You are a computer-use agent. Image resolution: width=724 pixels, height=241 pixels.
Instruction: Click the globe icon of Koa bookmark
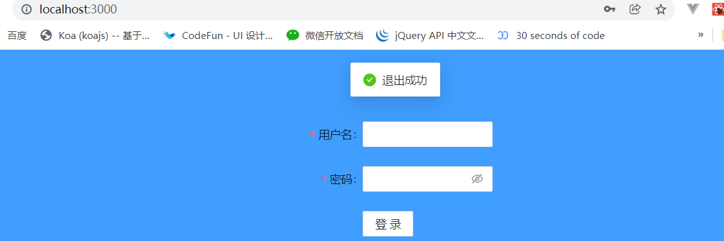[45, 36]
